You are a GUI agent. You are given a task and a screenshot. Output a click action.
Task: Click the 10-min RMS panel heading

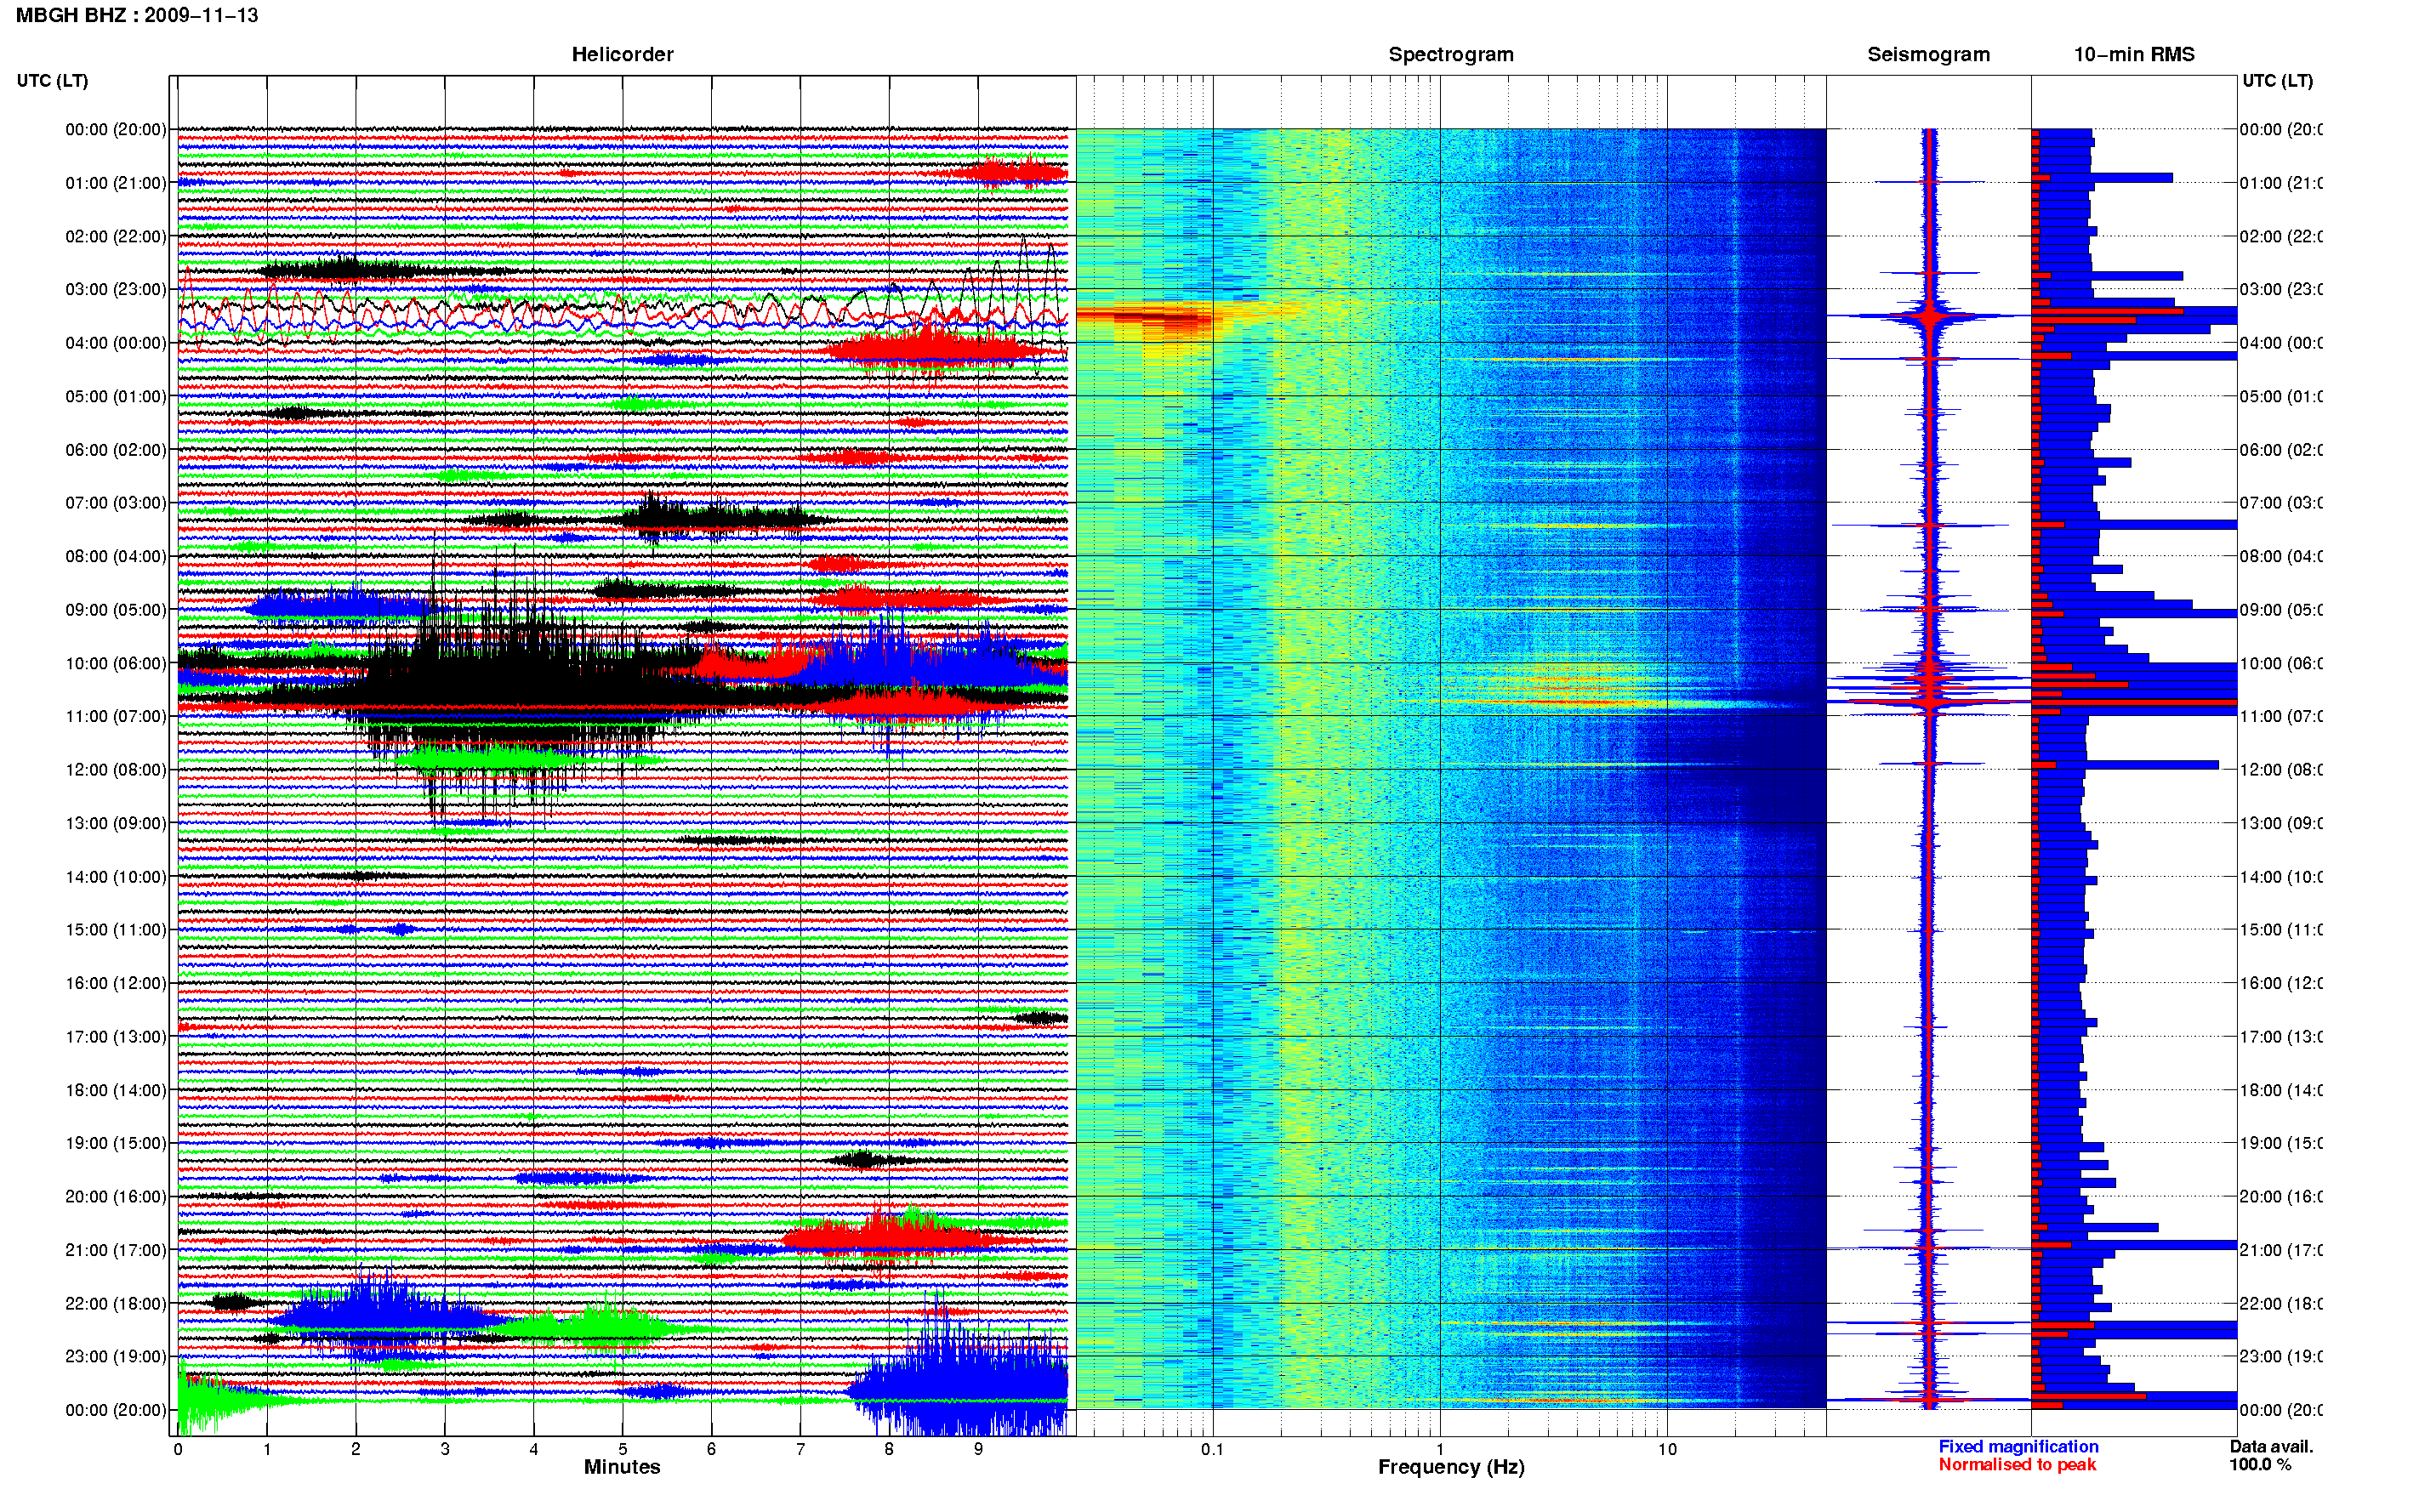pyautogui.click(x=2133, y=54)
